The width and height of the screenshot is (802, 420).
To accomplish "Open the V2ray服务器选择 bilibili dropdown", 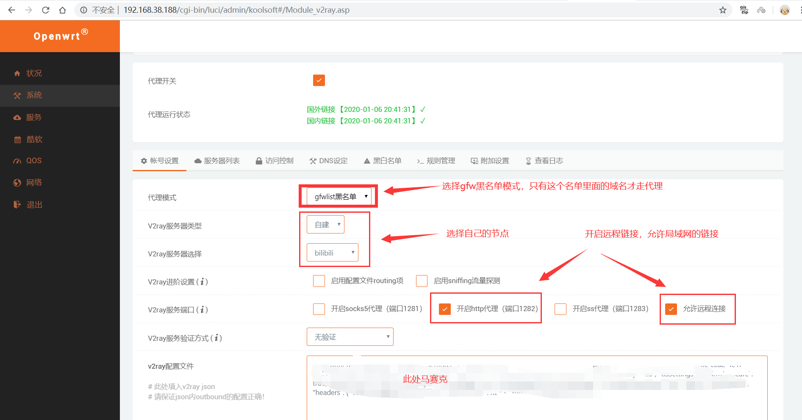I will click(x=333, y=253).
